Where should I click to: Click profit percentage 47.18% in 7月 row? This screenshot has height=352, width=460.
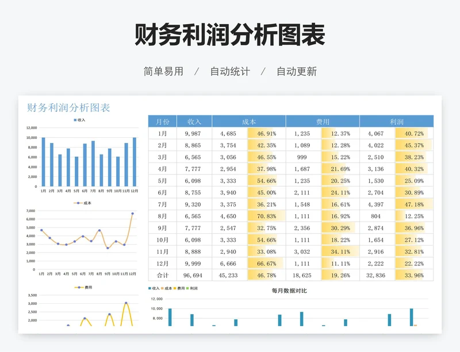pos(414,204)
